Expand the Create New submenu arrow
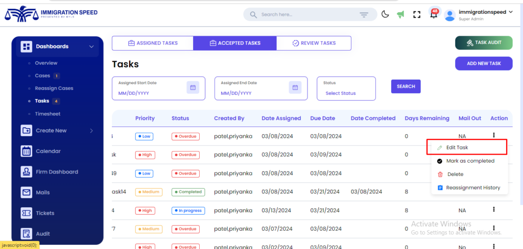This screenshot has width=523, height=249. [x=91, y=131]
